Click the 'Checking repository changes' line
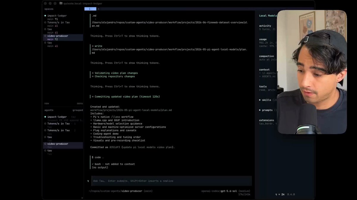The width and height of the screenshot is (357, 200). coord(113,76)
